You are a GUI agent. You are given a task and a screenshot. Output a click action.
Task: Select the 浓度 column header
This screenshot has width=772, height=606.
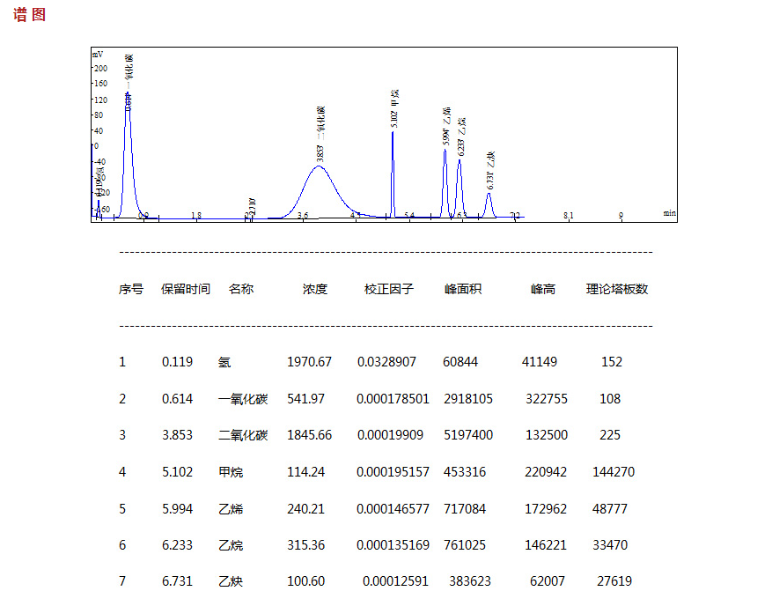pyautogui.click(x=314, y=289)
